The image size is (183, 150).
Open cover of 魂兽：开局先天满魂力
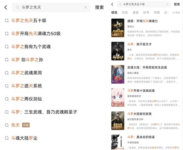(x=118, y=28)
